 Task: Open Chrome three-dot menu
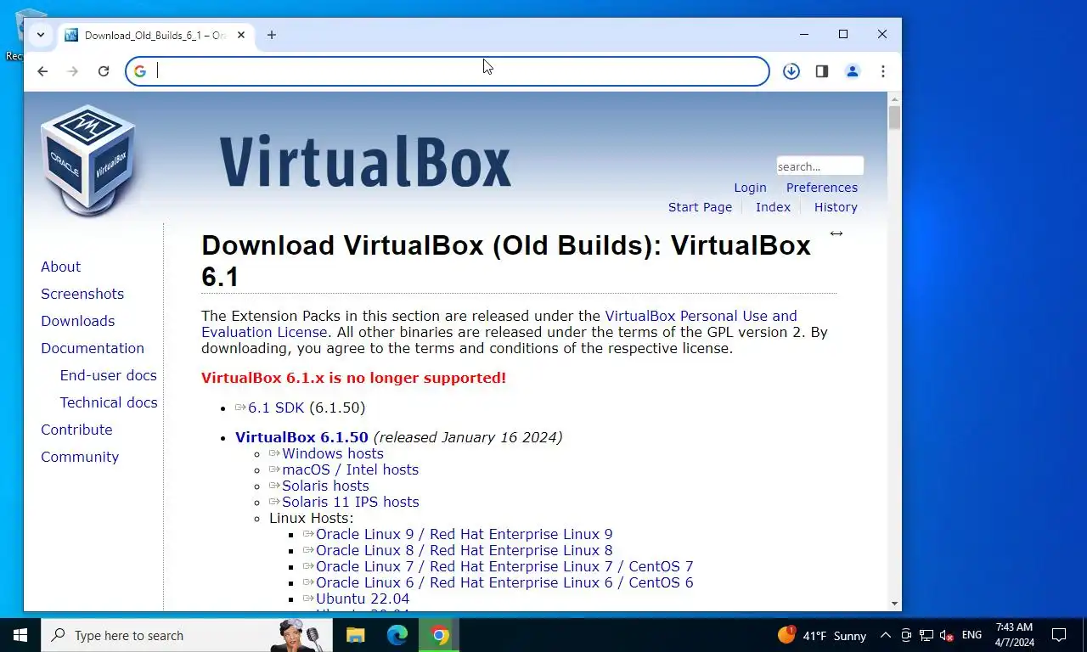(883, 71)
